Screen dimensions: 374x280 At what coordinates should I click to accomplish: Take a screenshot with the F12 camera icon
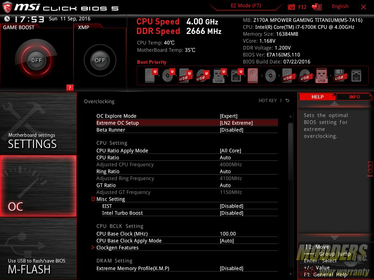291,7
